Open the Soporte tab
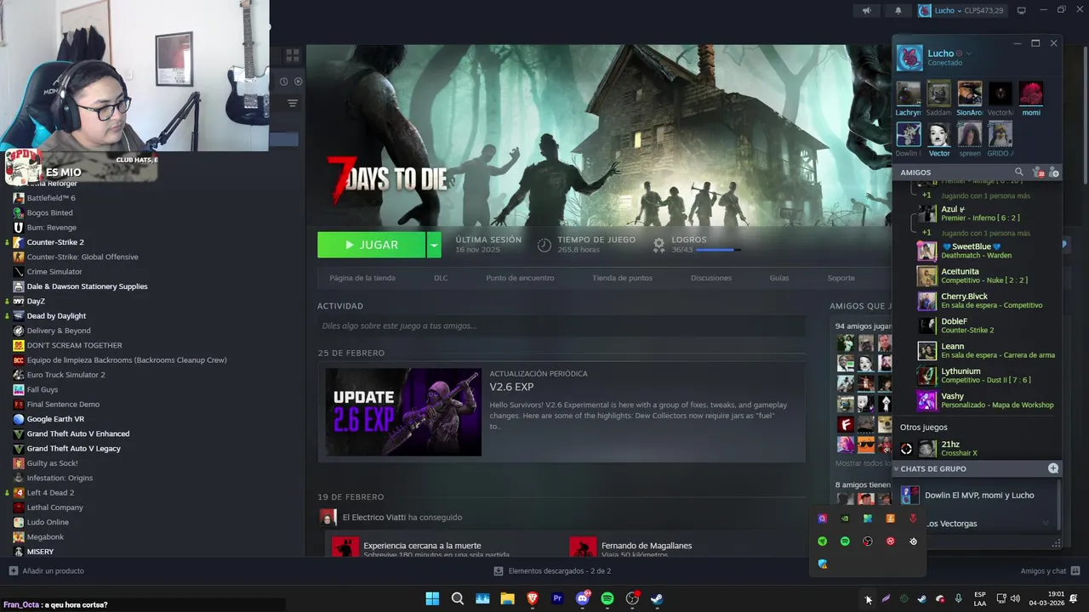Screen dimensions: 1089x612 [x=841, y=278]
